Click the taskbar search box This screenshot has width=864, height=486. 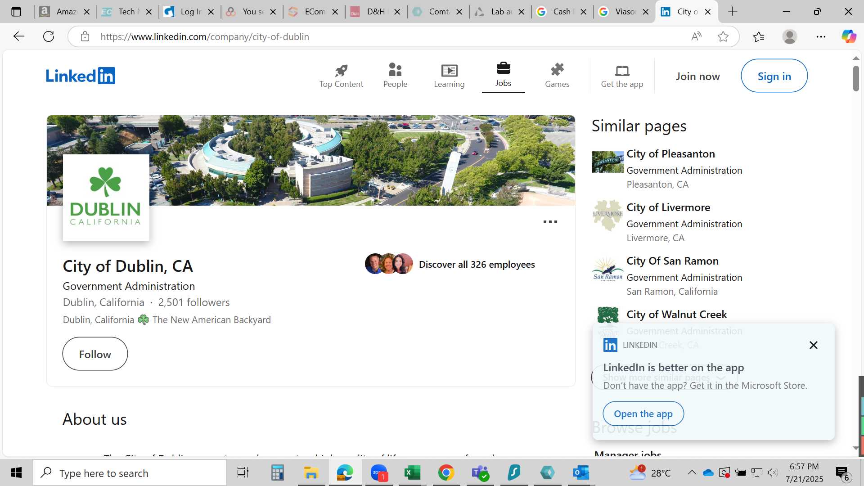(x=130, y=473)
